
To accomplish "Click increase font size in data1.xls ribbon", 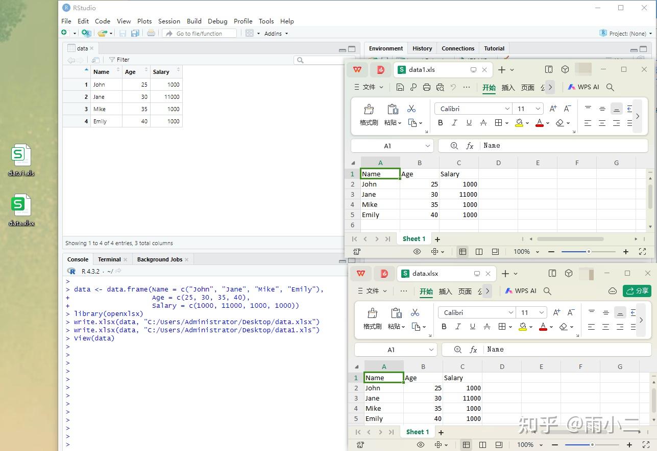I will pyautogui.click(x=553, y=109).
